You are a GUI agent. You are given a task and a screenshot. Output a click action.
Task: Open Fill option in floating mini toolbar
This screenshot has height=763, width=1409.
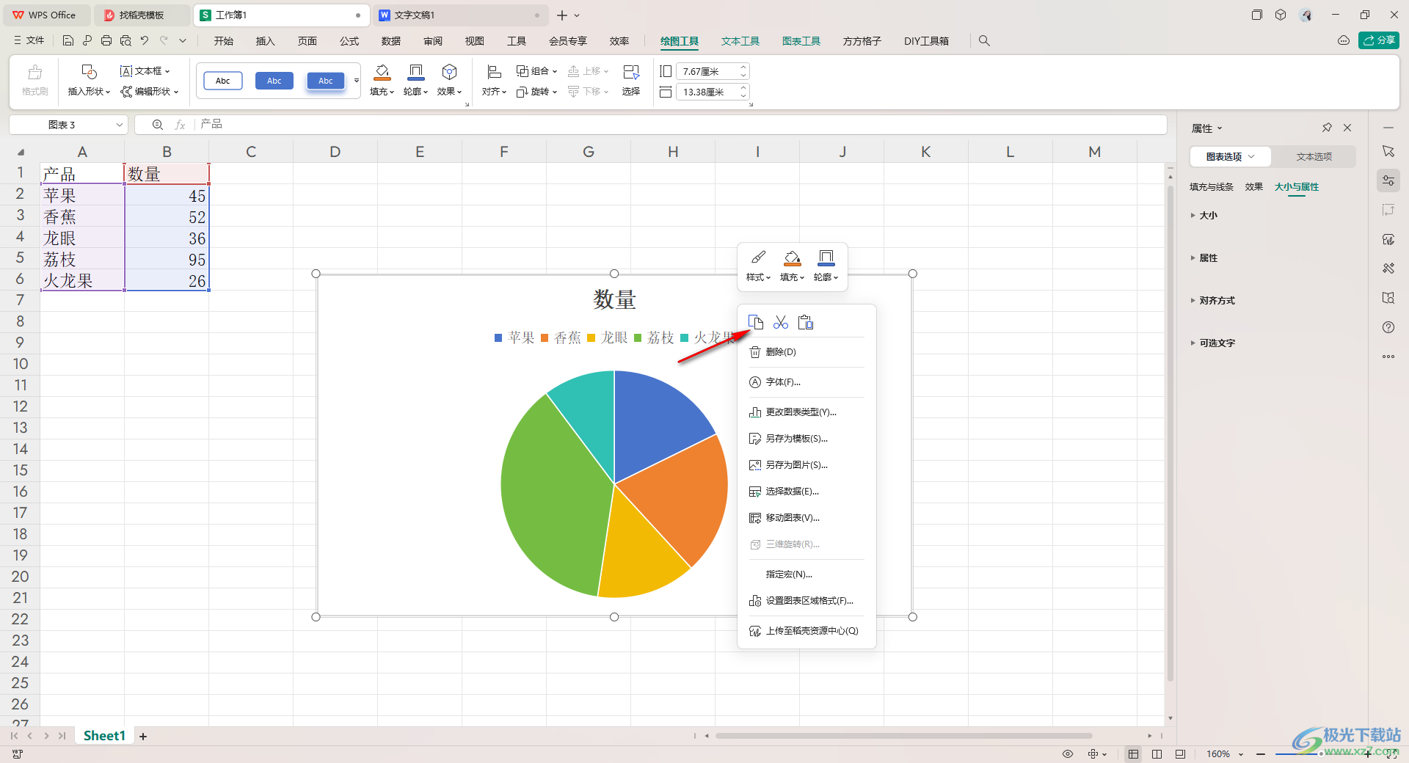pos(792,266)
